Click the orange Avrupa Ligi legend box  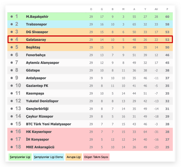pos(73,157)
